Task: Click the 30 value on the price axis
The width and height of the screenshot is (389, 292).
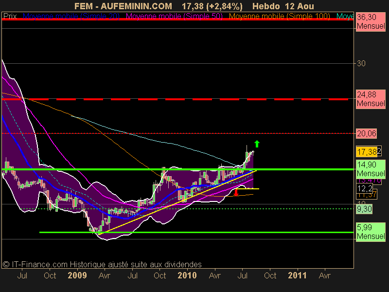Action: click(x=361, y=64)
